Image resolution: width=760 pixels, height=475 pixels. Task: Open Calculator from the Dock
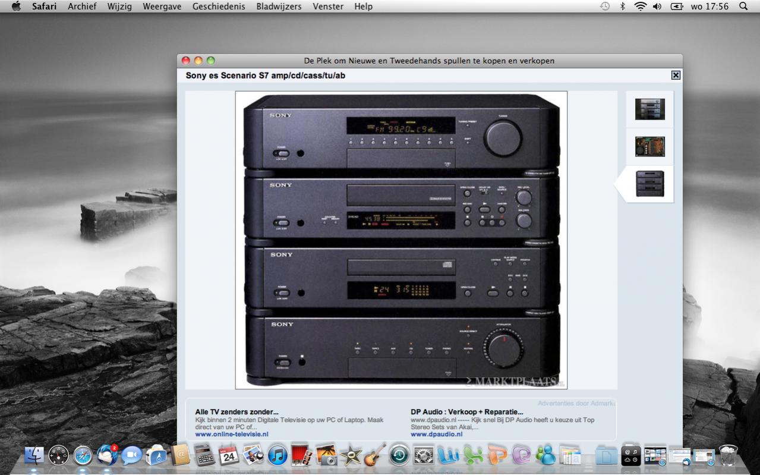(x=204, y=455)
